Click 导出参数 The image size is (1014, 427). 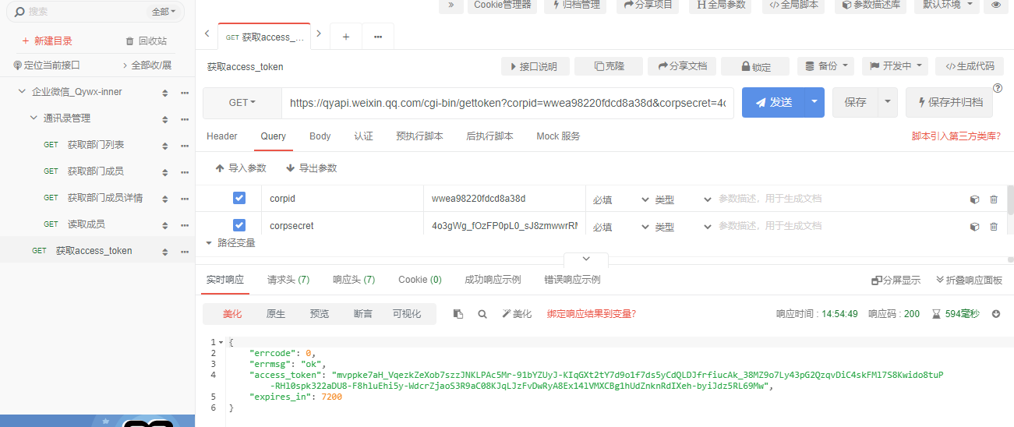tap(312, 168)
